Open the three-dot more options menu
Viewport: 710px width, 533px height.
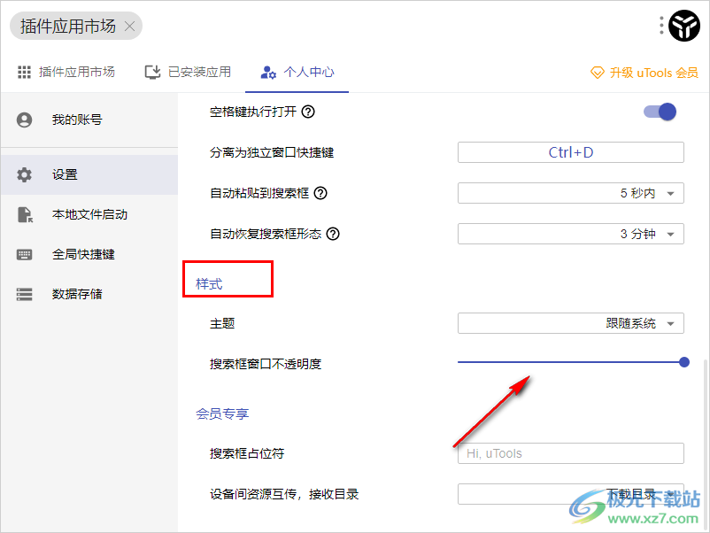(661, 26)
